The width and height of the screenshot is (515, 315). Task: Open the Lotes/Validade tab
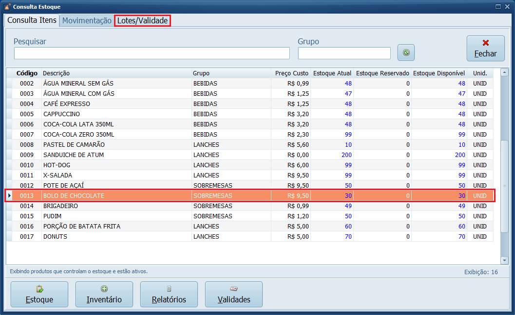pos(142,21)
